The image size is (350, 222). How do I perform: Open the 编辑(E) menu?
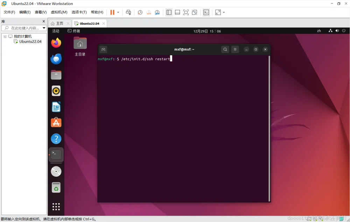25,12
